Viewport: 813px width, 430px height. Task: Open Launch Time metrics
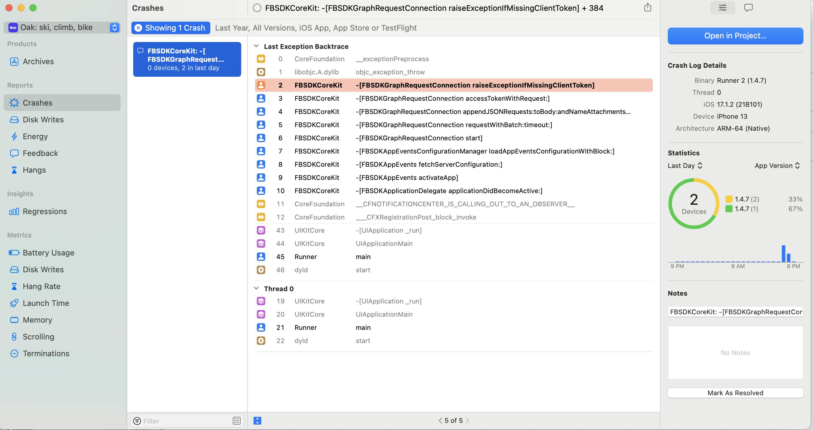point(46,303)
